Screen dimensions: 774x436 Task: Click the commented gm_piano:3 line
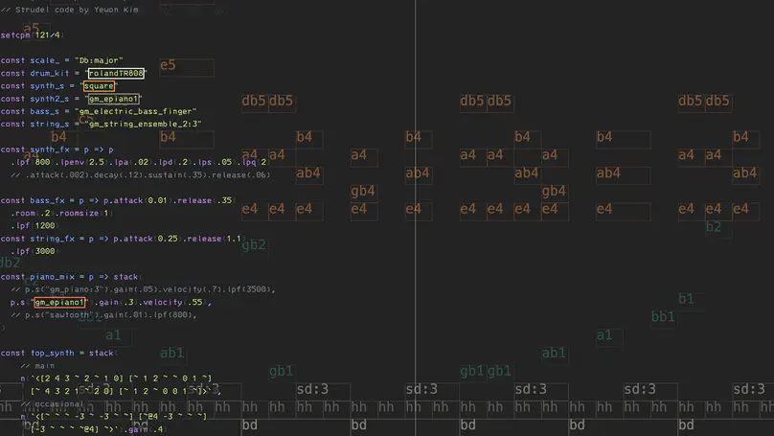click(143, 289)
